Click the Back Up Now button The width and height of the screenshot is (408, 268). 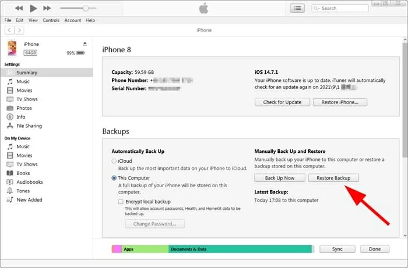(280, 178)
